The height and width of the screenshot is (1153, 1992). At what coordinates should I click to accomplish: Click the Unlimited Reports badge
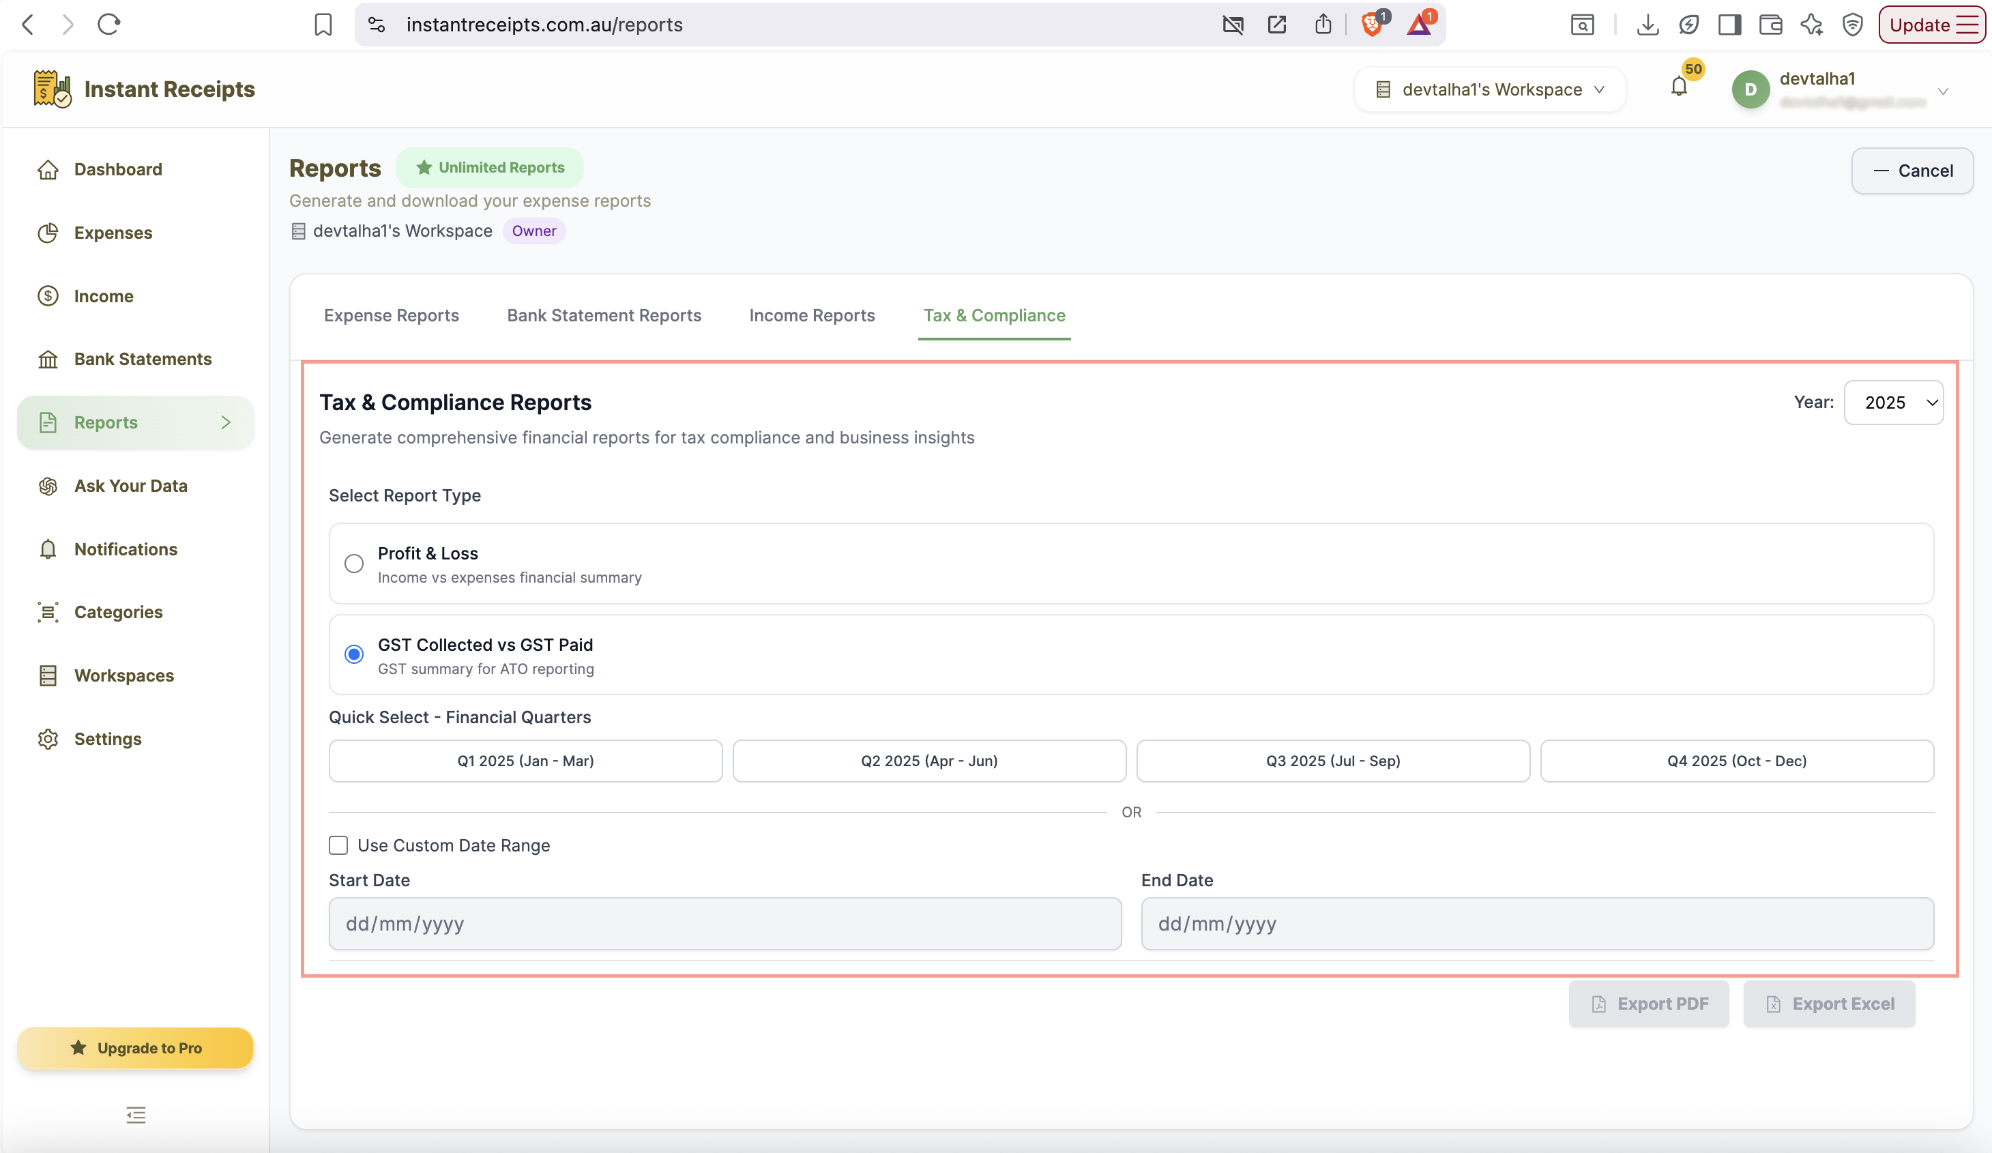point(490,168)
